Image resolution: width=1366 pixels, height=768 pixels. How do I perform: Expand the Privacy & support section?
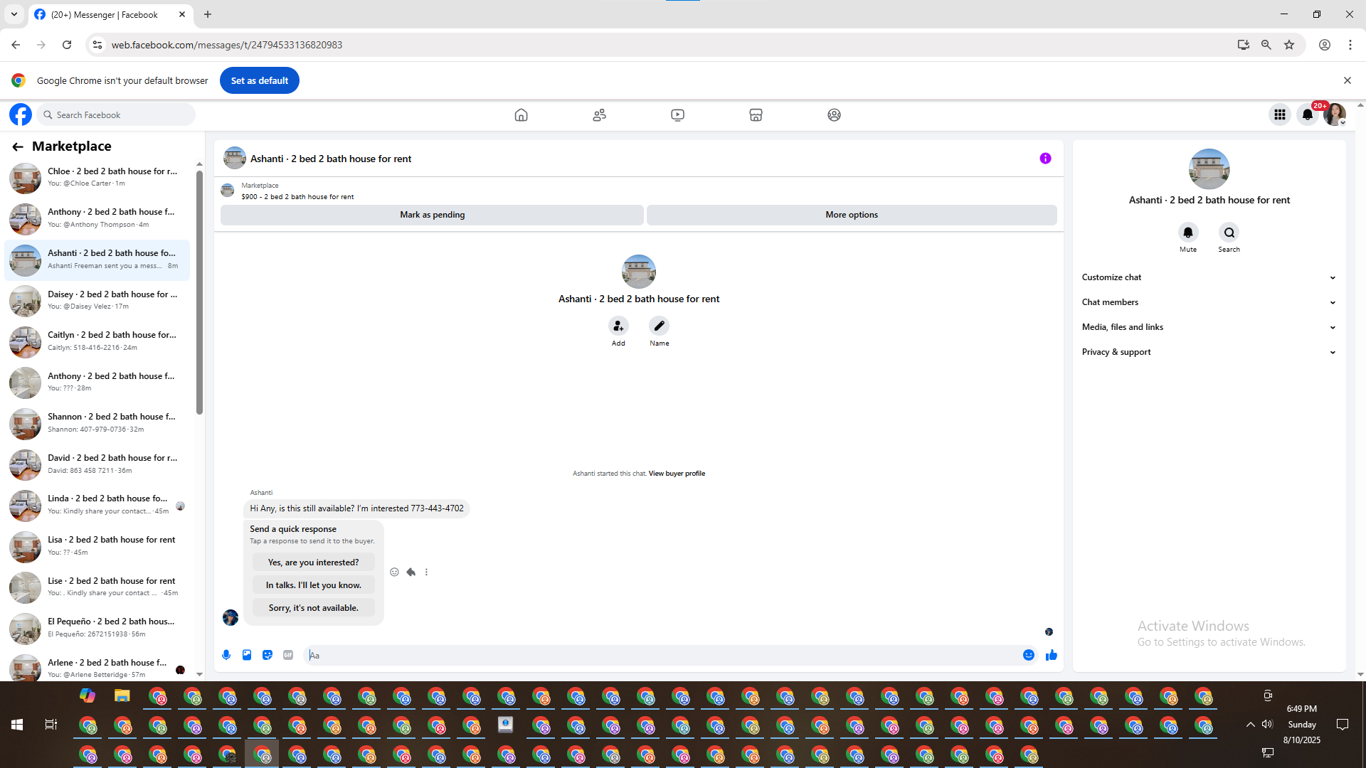[1209, 352]
